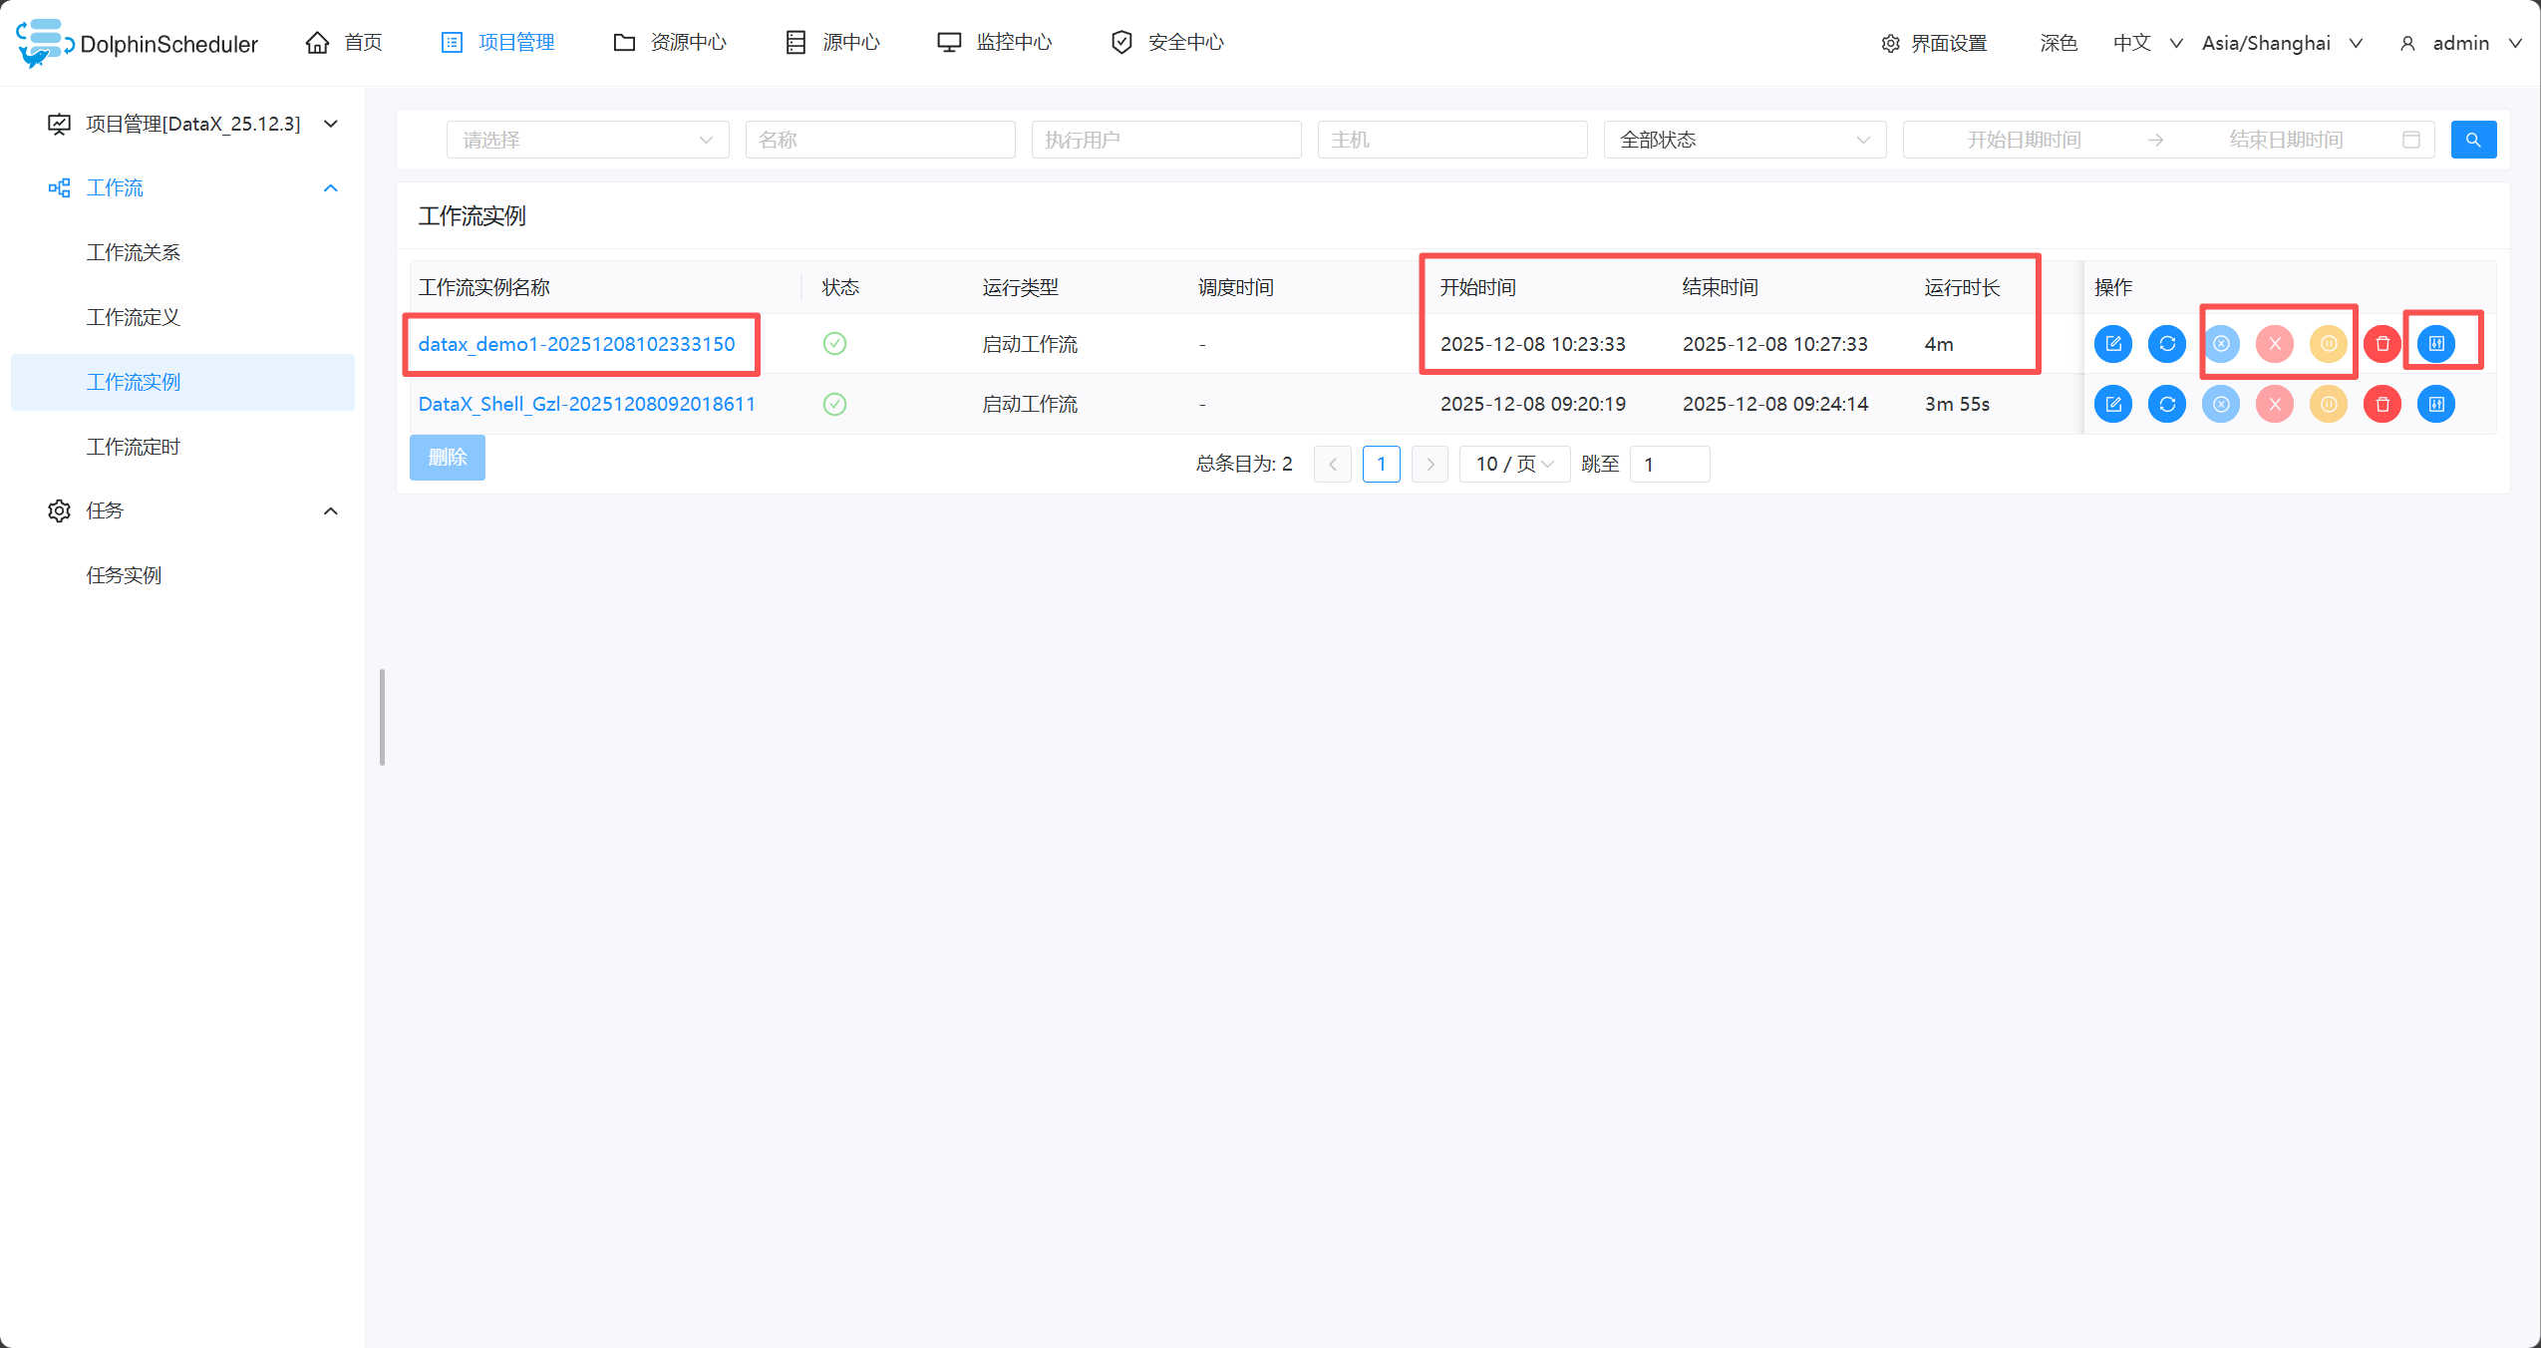Collapse the 工作流 sidebar section
The height and width of the screenshot is (1348, 2541).
point(330,187)
